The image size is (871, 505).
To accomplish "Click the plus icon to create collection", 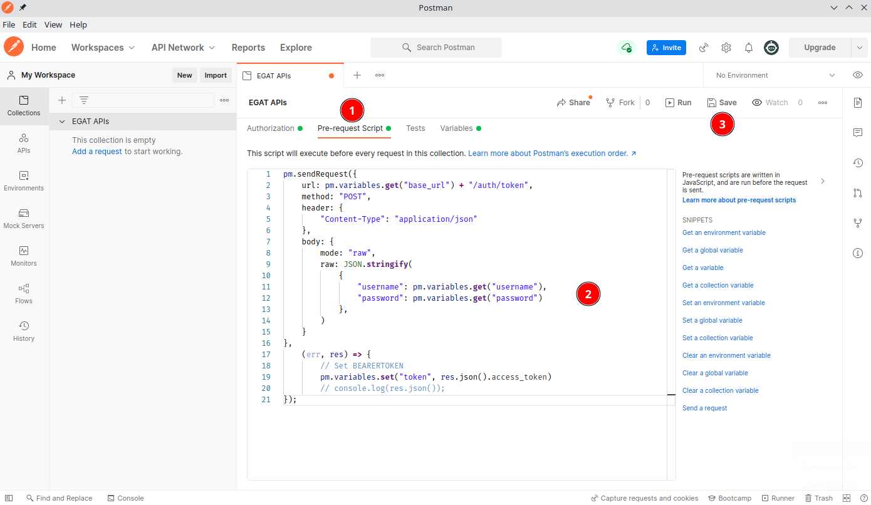I will pyautogui.click(x=62, y=100).
